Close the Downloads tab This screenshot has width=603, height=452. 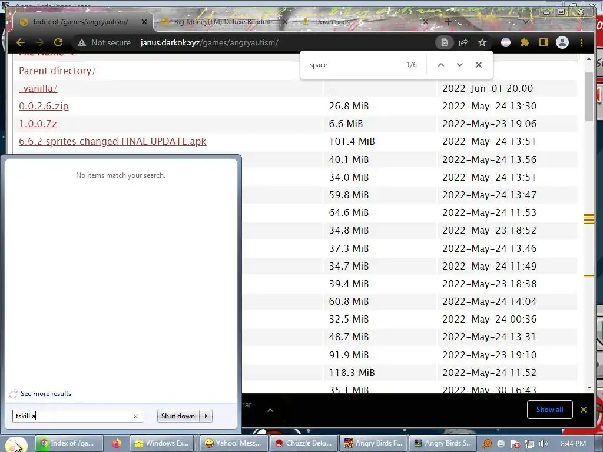[425, 22]
